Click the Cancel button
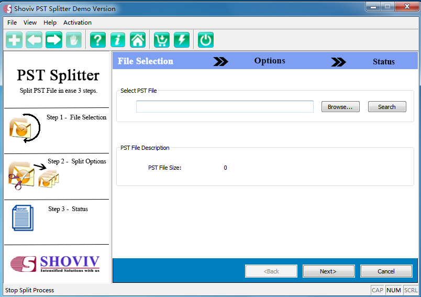This screenshot has height=297, width=421. (386, 271)
